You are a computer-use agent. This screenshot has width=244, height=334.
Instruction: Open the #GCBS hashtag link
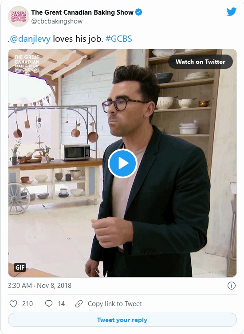click(119, 39)
